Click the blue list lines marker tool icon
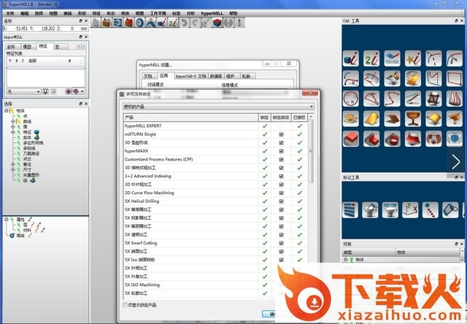467x324 pixels. (x=350, y=210)
